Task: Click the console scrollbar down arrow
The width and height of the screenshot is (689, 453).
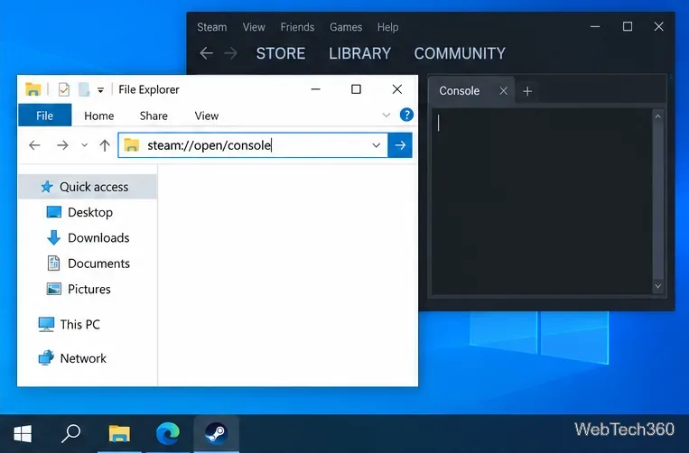Action: point(657,286)
